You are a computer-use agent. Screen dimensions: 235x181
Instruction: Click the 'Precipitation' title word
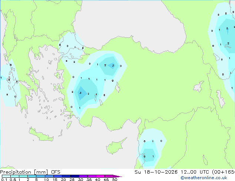pyautogui.click(x=16, y=172)
